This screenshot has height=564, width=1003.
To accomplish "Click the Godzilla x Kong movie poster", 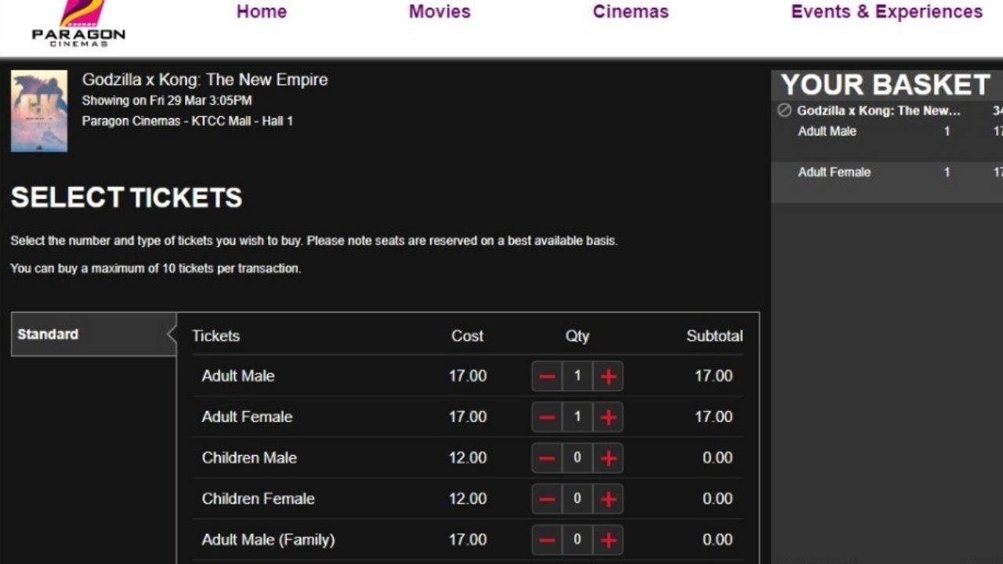I will (38, 110).
